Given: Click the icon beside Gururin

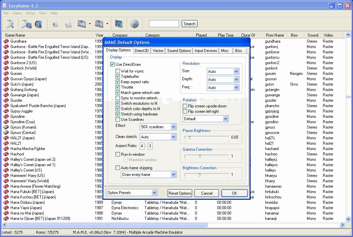Looking at the screenshot, I should pyautogui.click(x=6, y=74).
